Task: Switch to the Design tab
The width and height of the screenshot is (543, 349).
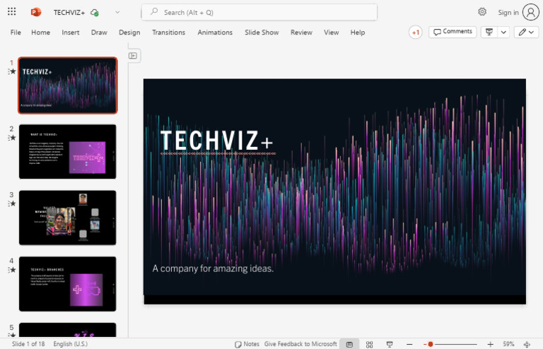Action: point(129,32)
